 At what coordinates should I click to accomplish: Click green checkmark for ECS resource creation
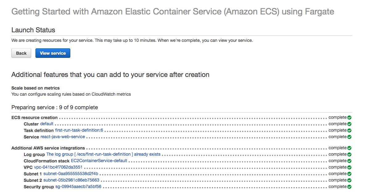point(349,118)
